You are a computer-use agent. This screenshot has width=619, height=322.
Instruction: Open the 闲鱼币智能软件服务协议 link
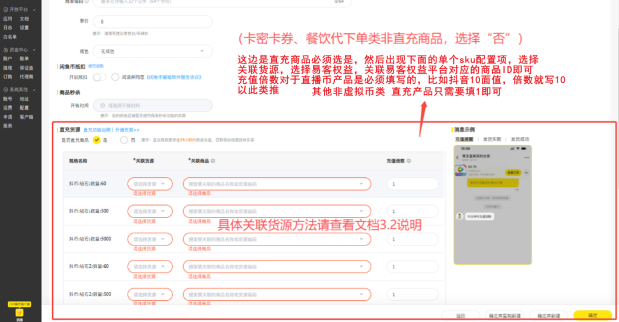(x=173, y=77)
